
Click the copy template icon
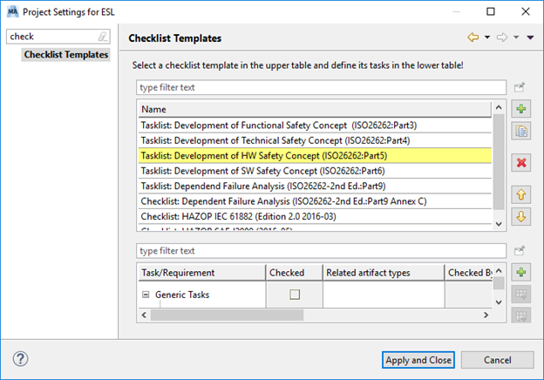521,131
